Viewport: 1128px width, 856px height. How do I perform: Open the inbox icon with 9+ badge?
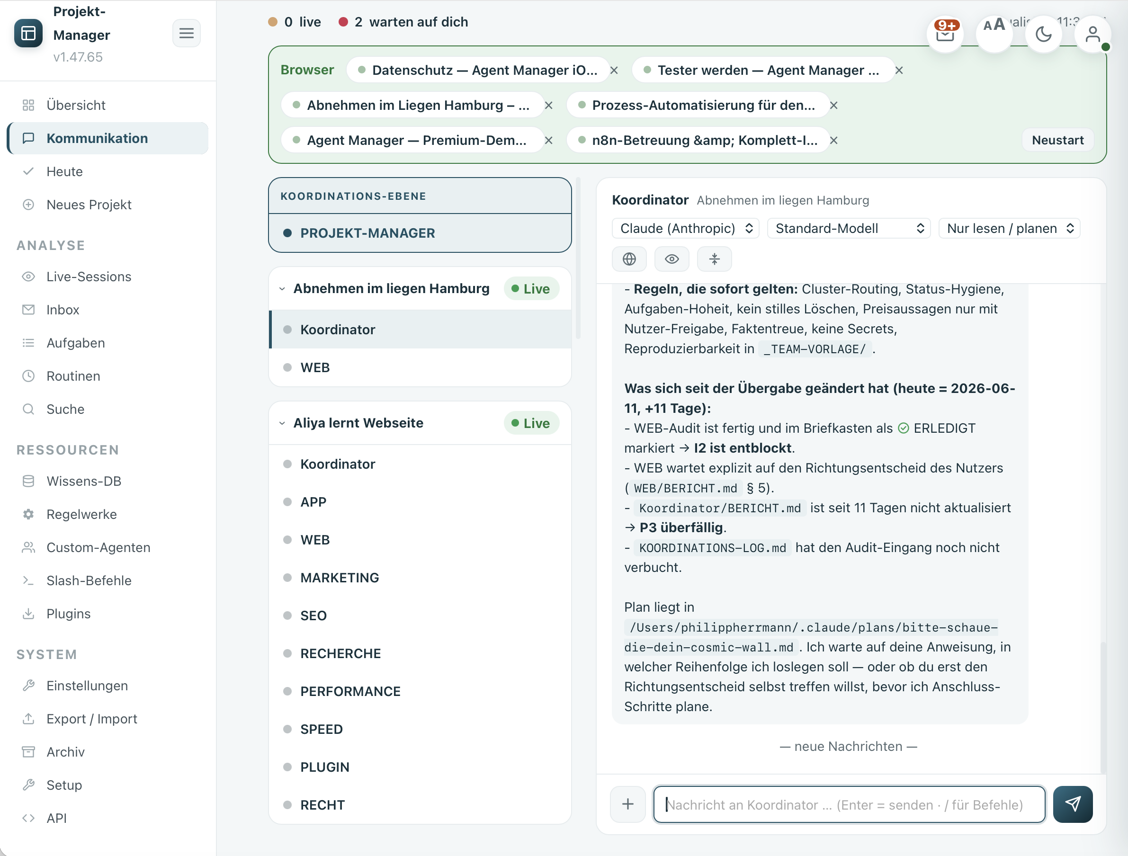(945, 34)
